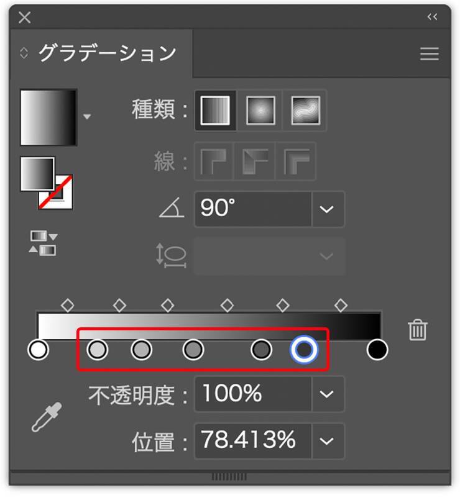Screen dimensions: 460x500
Task: Pick a color with the eyedropper icon
Action: (x=47, y=417)
